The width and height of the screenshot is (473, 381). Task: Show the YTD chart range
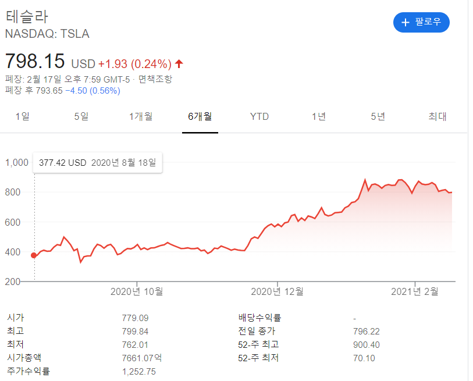(x=259, y=116)
